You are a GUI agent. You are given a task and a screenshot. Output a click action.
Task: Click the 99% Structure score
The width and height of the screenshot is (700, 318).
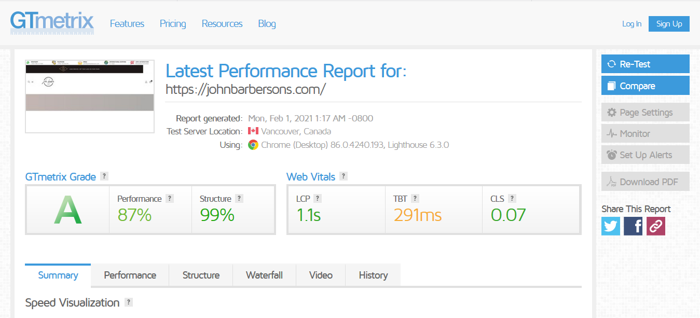[217, 215]
